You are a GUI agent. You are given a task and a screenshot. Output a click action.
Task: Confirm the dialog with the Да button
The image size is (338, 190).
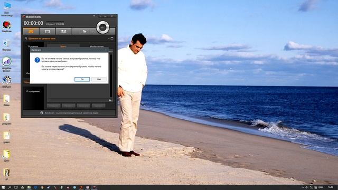point(82,79)
